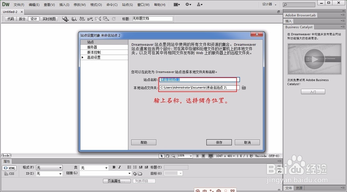Image resolution: width=347 pixels, height=192 pixels.
Task: Switch to Split view
Action: pyautogui.click(x=22, y=19)
